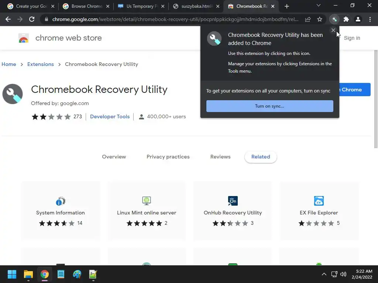The height and width of the screenshot is (283, 378).
Task: Show hidden system tray icons
Action: [324, 274]
